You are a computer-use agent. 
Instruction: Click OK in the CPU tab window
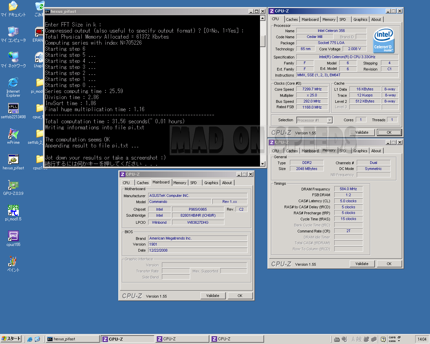[389, 132]
